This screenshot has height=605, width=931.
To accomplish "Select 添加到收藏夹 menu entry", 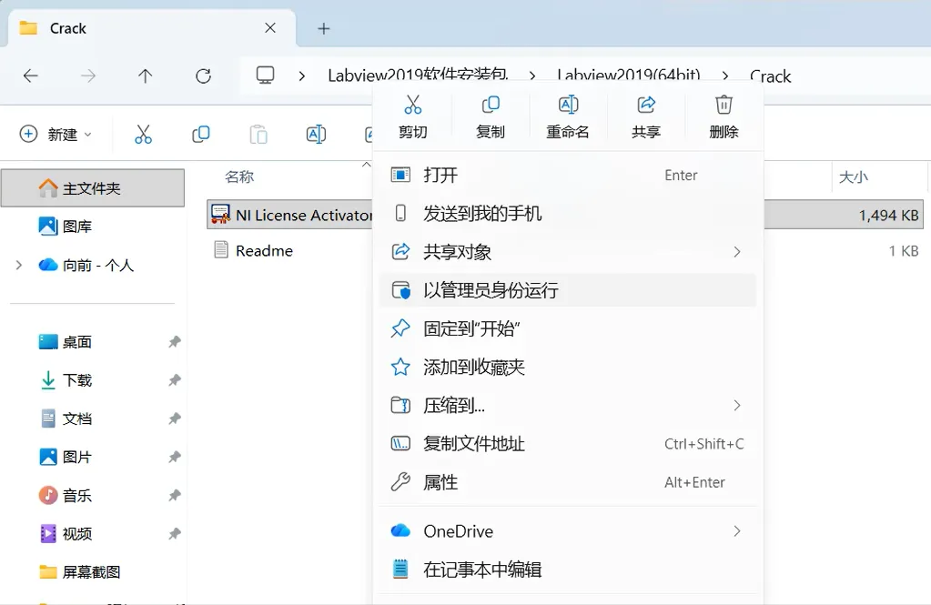I will (x=568, y=367).
